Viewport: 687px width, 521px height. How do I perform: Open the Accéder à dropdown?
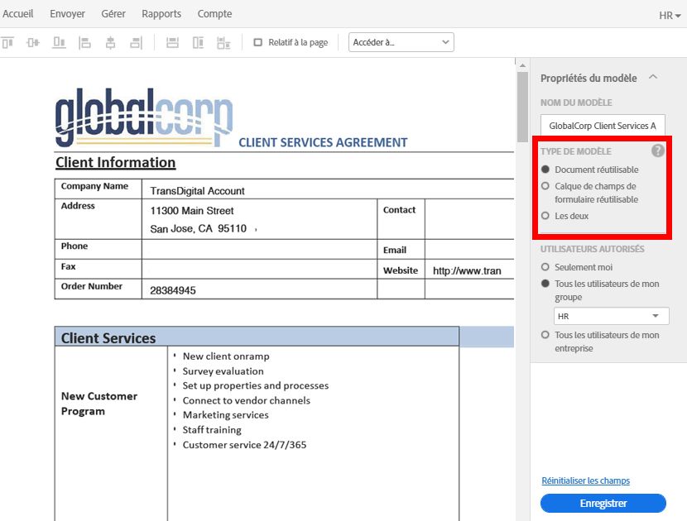click(x=401, y=42)
